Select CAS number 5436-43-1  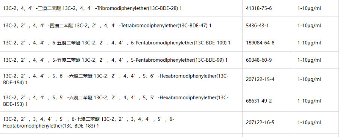[257, 26]
